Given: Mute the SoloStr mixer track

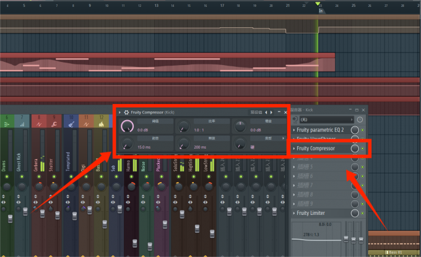Looking at the screenshot, I should [x=178, y=176].
